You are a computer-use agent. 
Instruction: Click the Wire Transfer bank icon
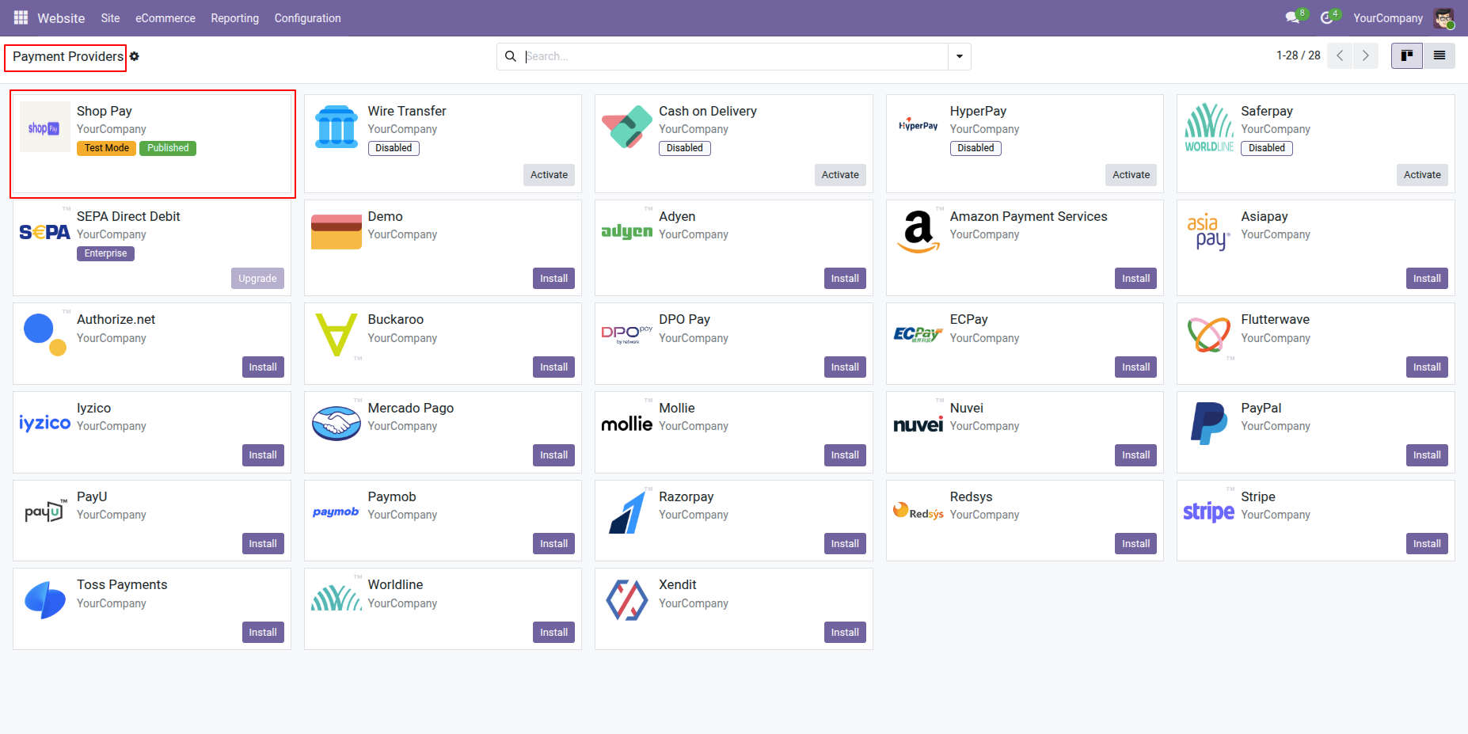[337, 127]
